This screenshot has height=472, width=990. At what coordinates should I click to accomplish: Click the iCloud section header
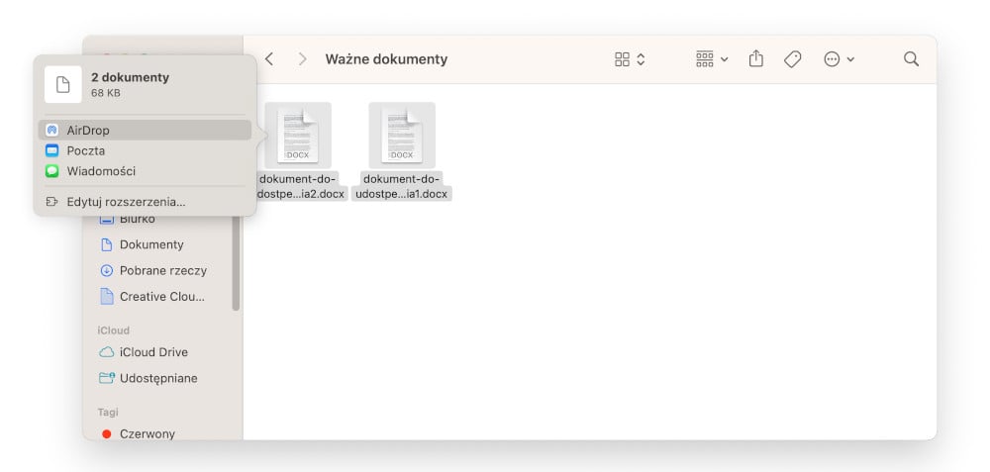click(x=114, y=330)
